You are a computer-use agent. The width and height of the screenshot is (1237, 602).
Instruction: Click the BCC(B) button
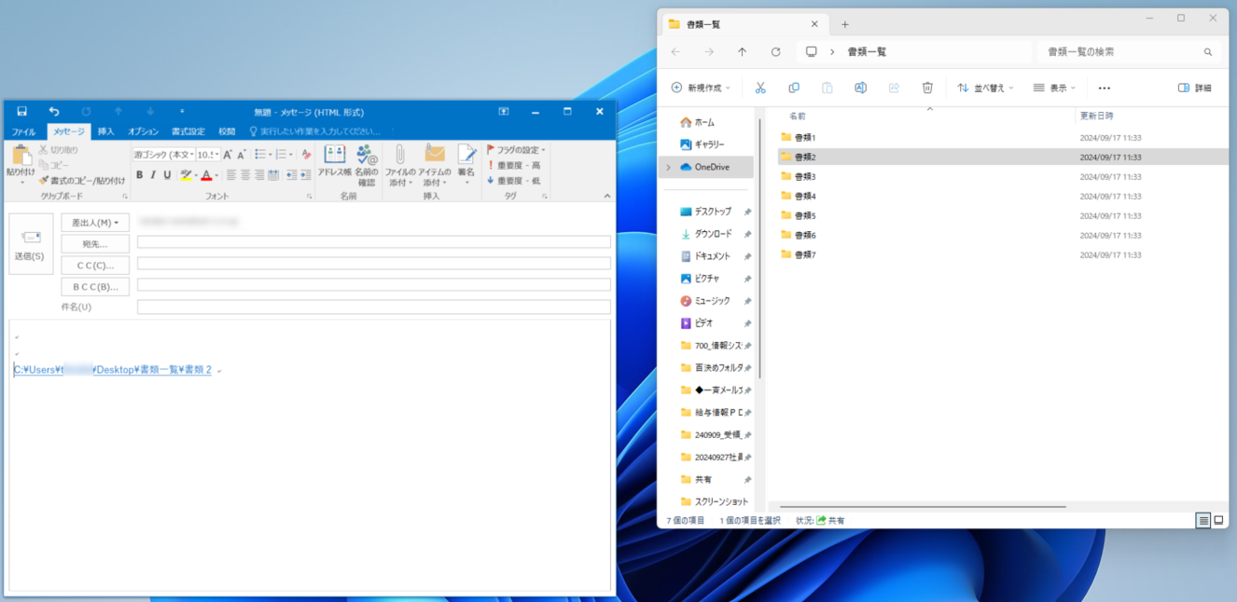pyautogui.click(x=95, y=287)
